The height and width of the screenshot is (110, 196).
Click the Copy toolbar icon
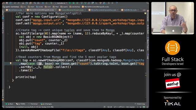pyautogui.click(x=27, y=3)
